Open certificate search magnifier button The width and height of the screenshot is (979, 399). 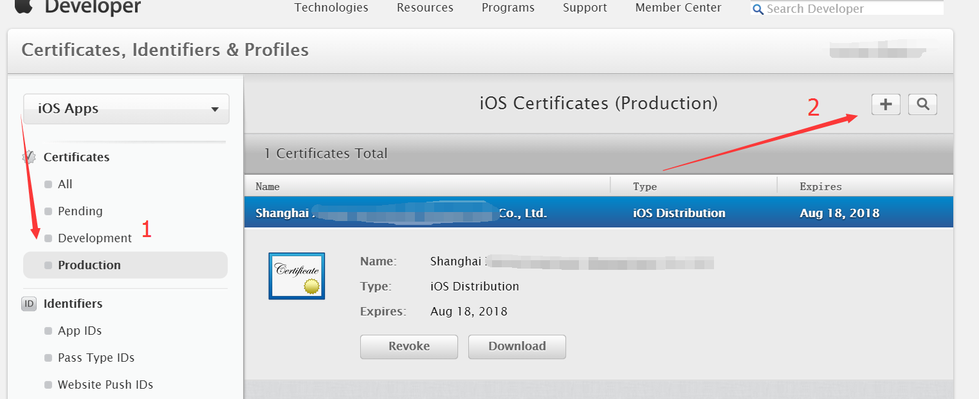[x=922, y=104]
